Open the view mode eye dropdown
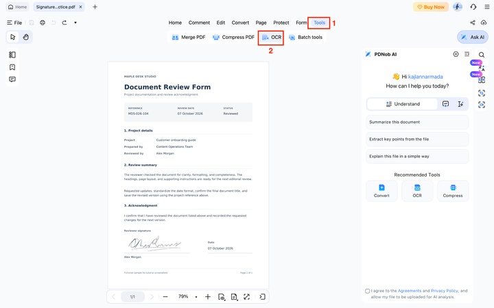 (x=222, y=297)
